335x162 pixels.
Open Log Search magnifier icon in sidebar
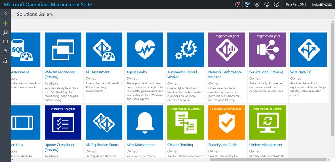coord(5,33)
